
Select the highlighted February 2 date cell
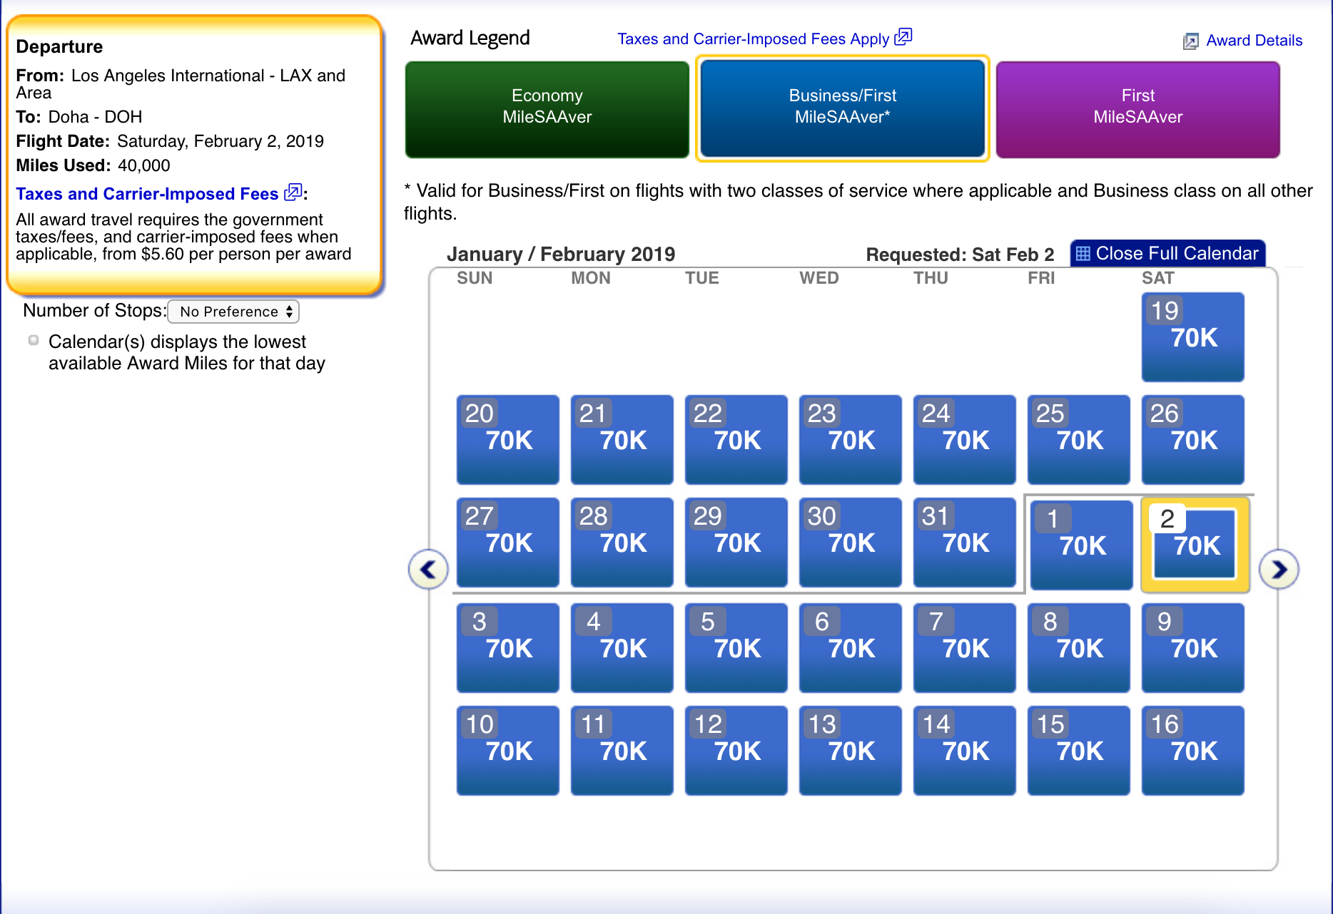(x=1195, y=545)
